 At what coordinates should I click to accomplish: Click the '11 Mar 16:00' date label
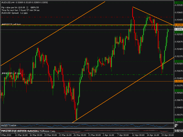tap(21, 135)
